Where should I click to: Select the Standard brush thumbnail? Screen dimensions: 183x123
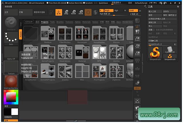11,22
